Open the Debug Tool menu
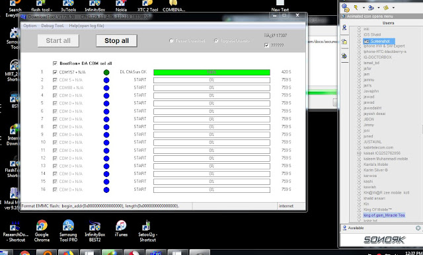 [x=53, y=26]
